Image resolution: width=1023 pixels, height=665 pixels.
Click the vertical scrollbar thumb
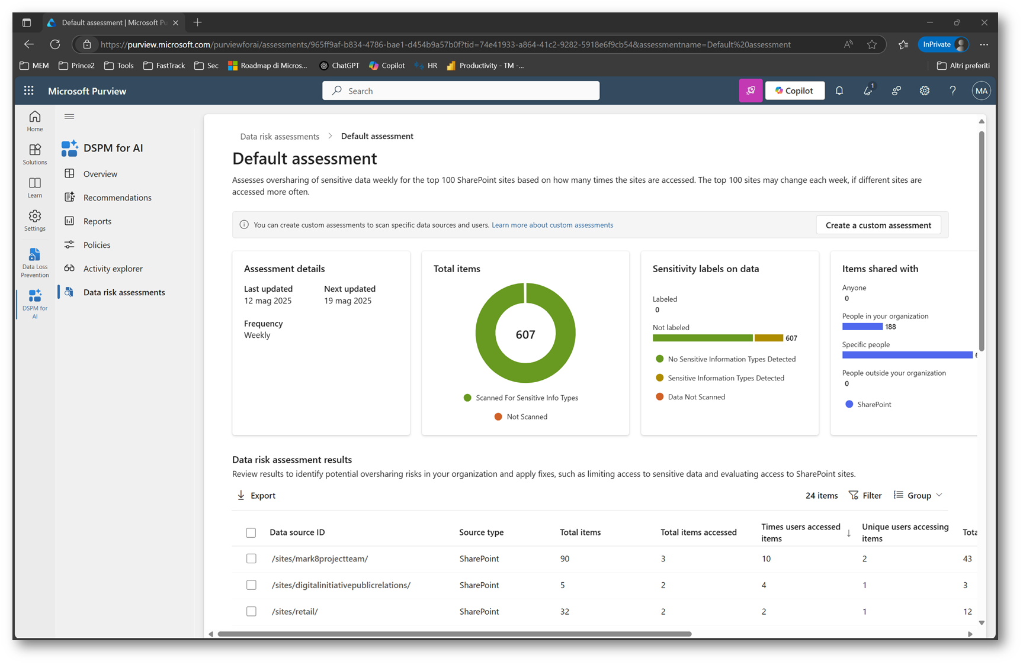[x=982, y=241]
